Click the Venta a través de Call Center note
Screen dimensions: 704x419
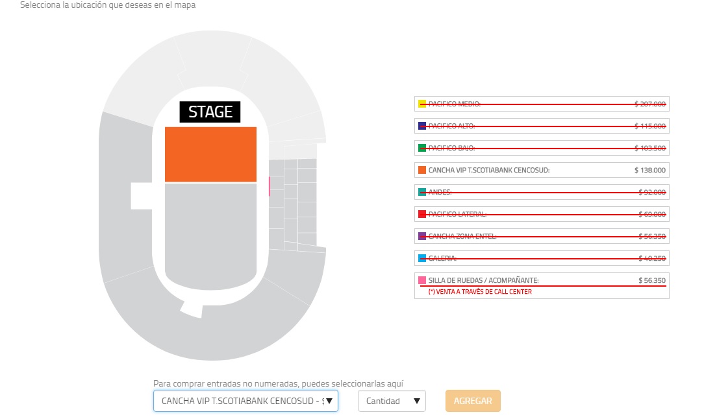coord(479,292)
